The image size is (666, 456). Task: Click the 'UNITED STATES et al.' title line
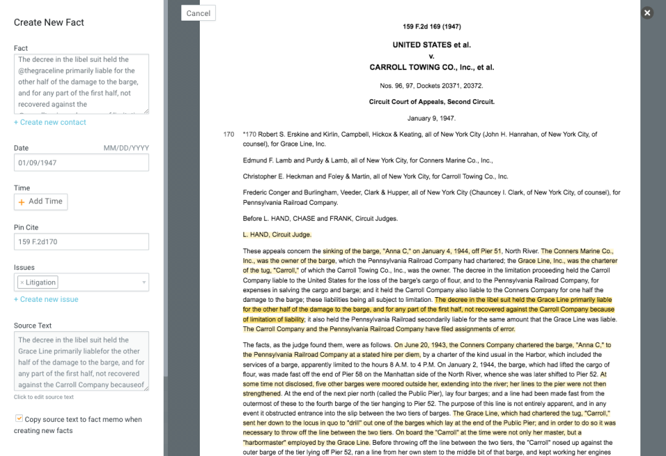coord(432,44)
